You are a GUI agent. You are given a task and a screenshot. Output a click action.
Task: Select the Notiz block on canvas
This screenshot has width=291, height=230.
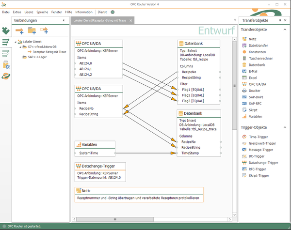click(139, 195)
